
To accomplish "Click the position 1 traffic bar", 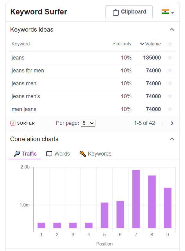I will pyautogui.click(x=41, y=226).
